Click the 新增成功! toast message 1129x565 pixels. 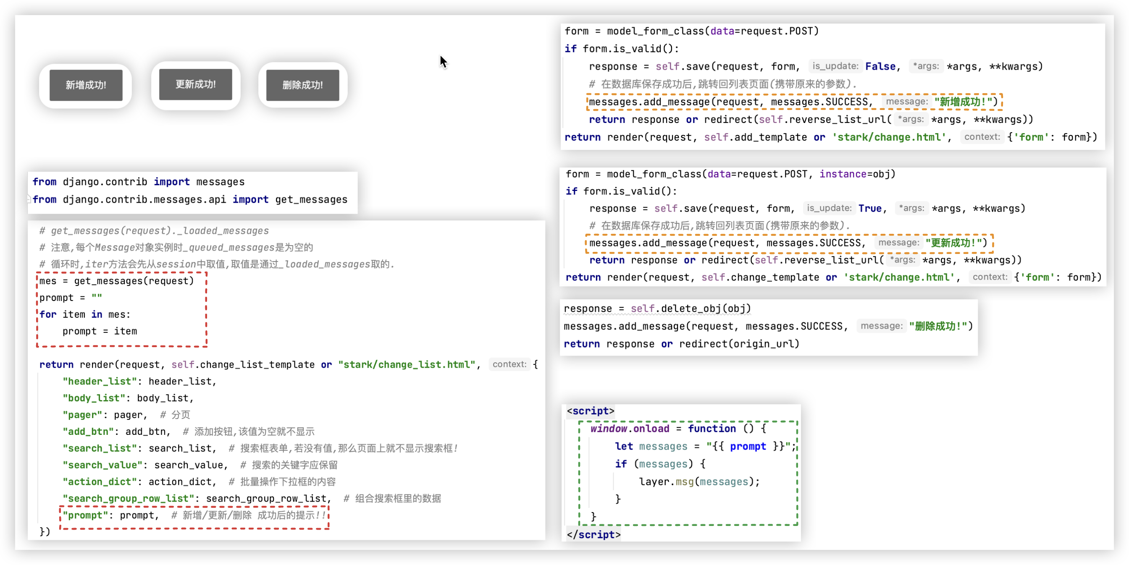(x=86, y=85)
